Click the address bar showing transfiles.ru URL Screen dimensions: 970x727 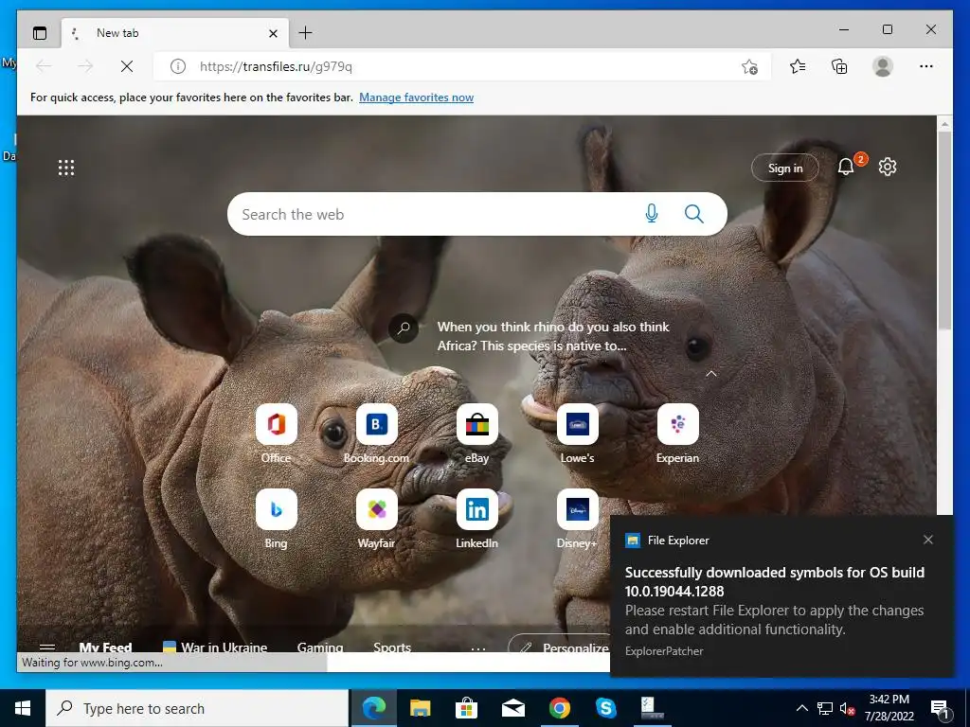pyautogui.click(x=462, y=66)
